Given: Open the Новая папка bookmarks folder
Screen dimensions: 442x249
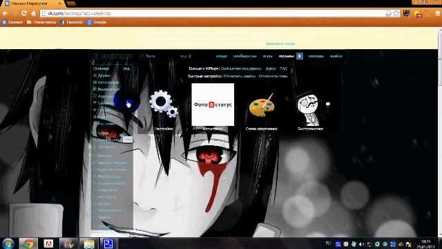Looking at the screenshot, I should [41, 22].
